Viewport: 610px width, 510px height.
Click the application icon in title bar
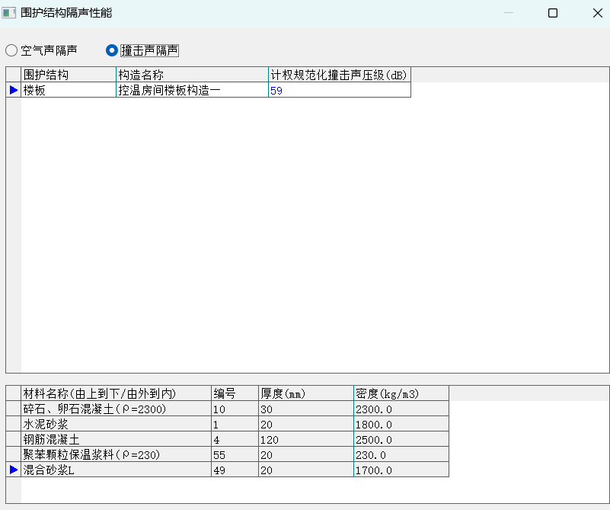tap(9, 13)
